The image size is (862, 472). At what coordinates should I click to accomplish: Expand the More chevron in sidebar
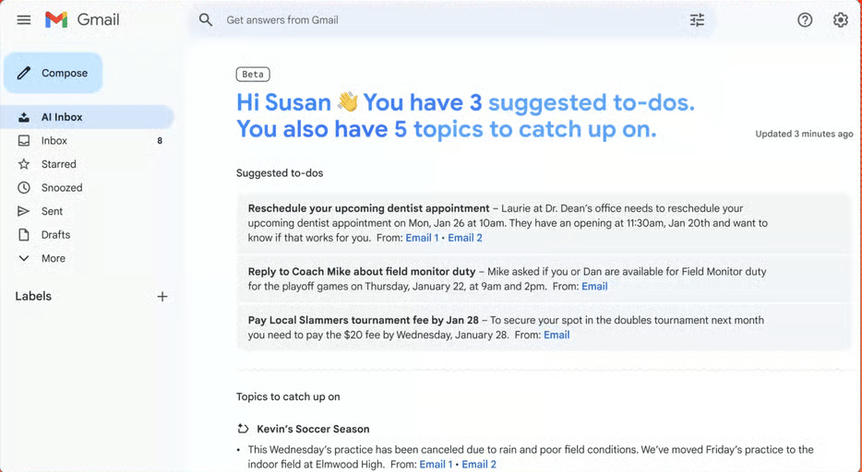pos(24,258)
